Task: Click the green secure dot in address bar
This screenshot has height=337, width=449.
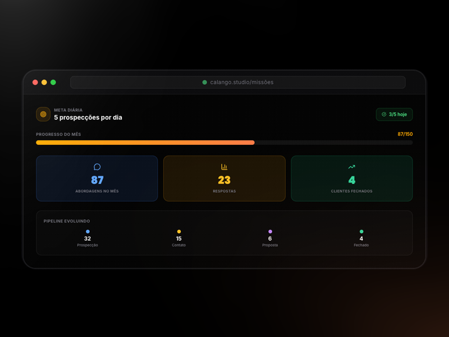Action: coord(205,83)
